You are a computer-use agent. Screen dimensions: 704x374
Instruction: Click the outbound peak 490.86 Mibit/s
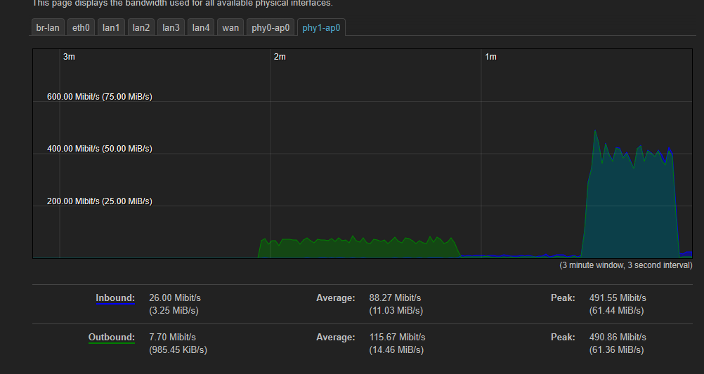[618, 337]
